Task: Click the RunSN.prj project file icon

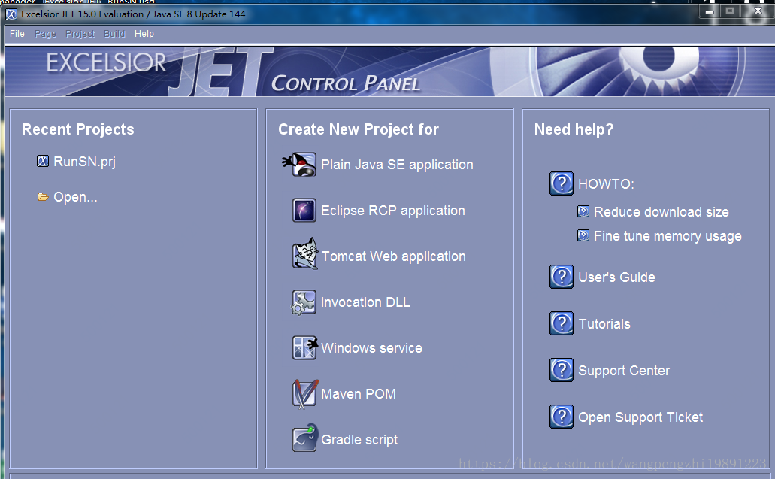Action: (43, 161)
